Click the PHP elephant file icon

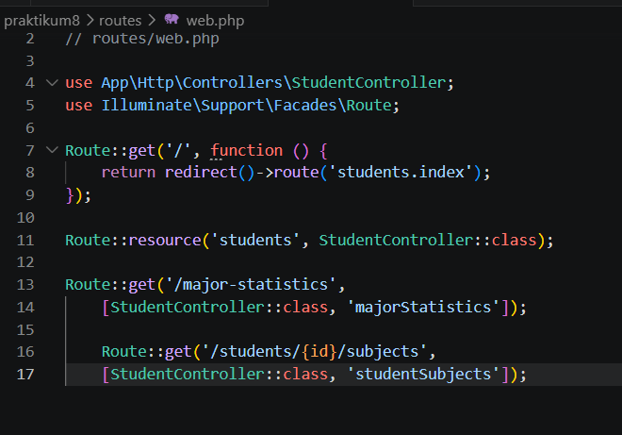pyautogui.click(x=172, y=19)
